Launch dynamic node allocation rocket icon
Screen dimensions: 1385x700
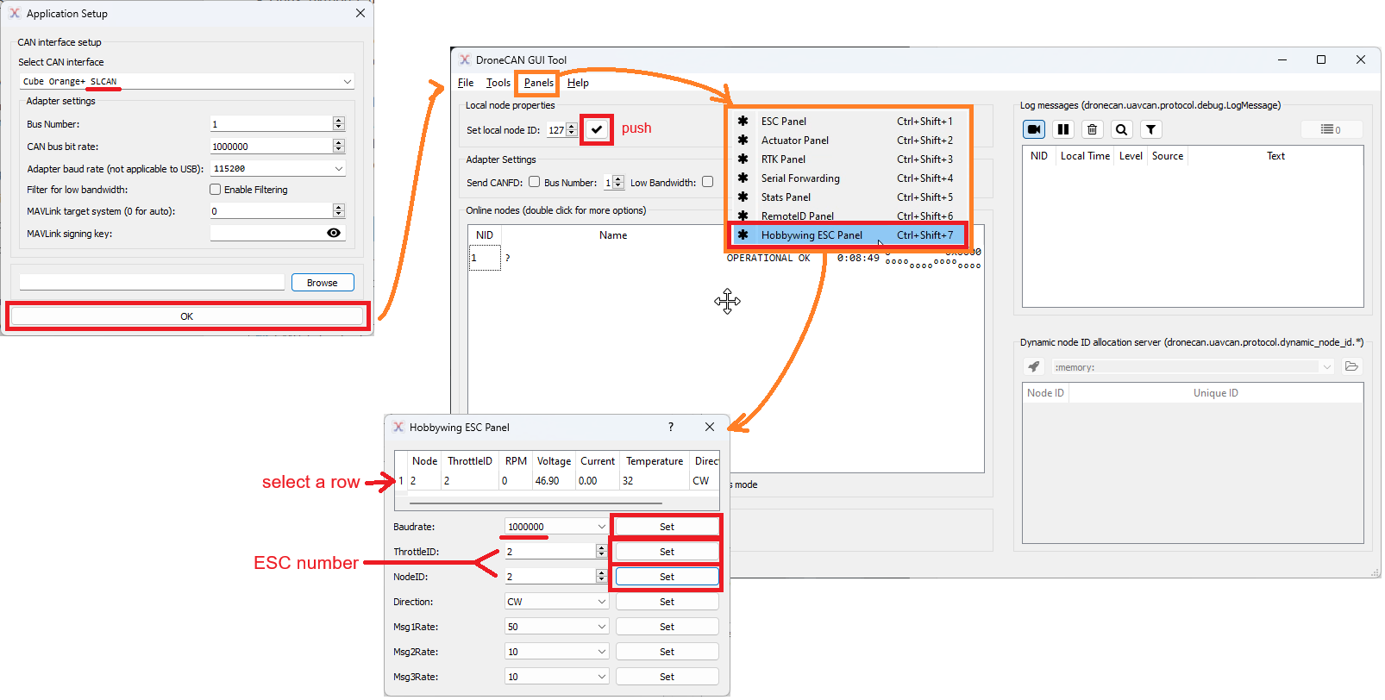click(1034, 366)
